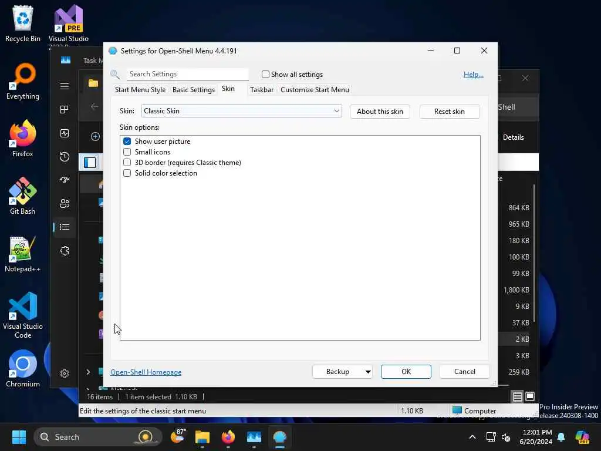The height and width of the screenshot is (451, 601).
Task: Show hidden system tray icons chevron
Action: tap(472, 437)
